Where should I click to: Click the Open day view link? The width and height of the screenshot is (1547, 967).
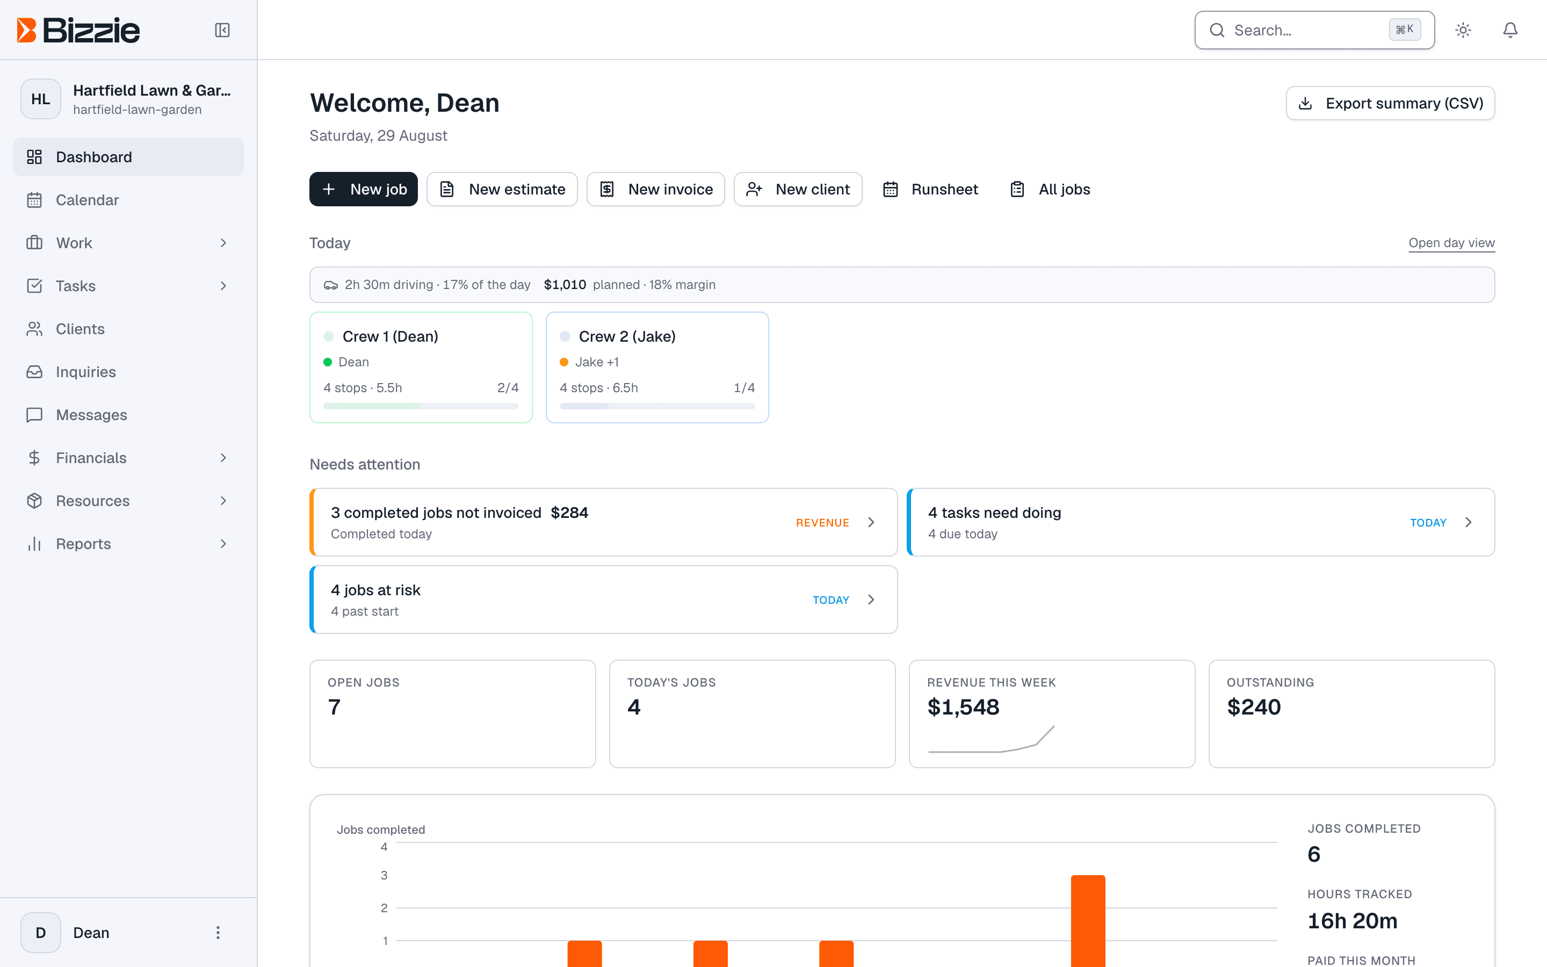(1451, 243)
